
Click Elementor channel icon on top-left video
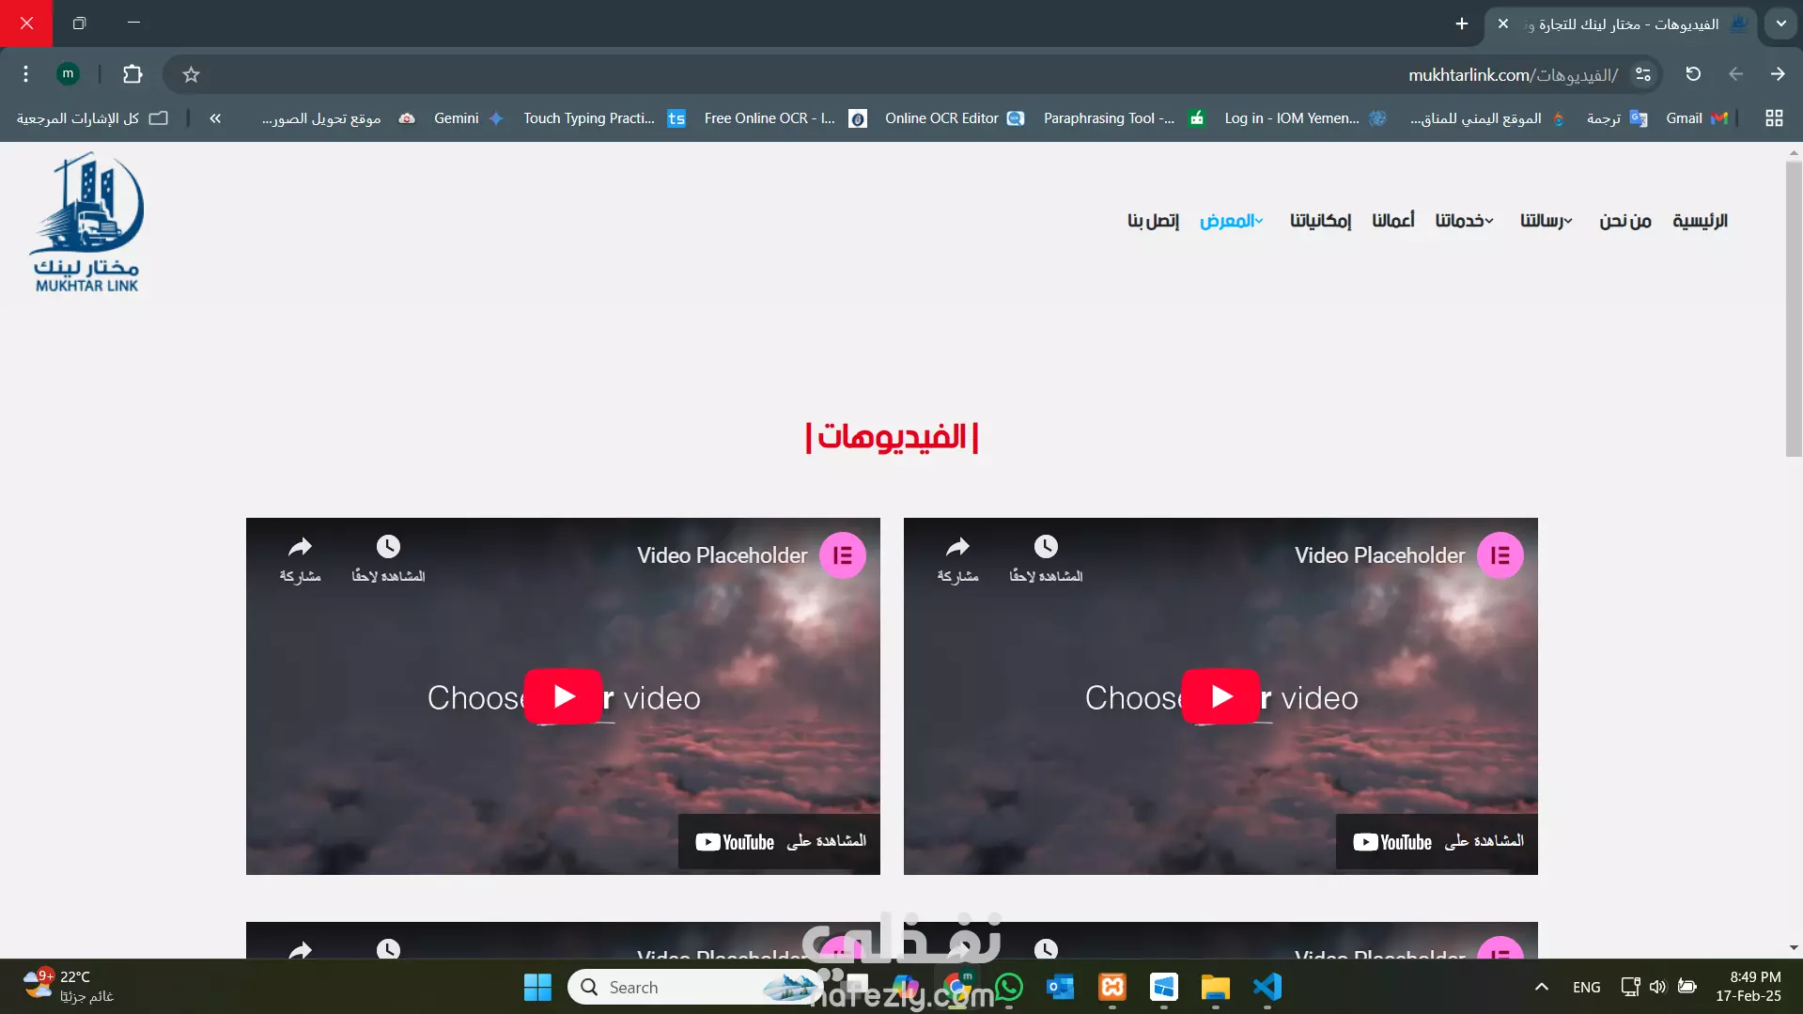coord(843,555)
